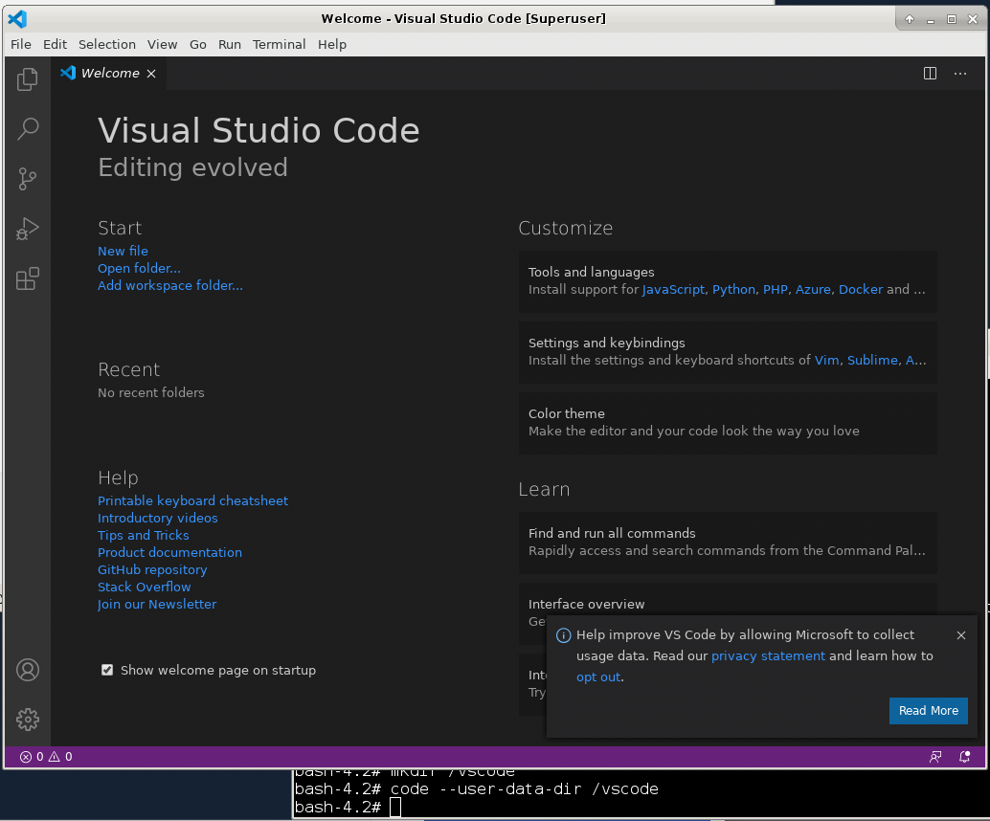Open the Manage gear icon
Screen dimensions: 990x821
(27, 720)
